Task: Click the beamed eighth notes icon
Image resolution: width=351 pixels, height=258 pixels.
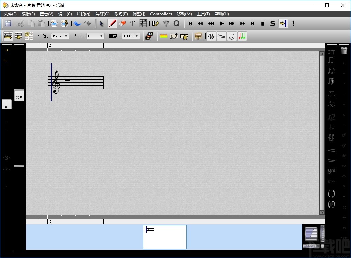Action: (x=331, y=60)
